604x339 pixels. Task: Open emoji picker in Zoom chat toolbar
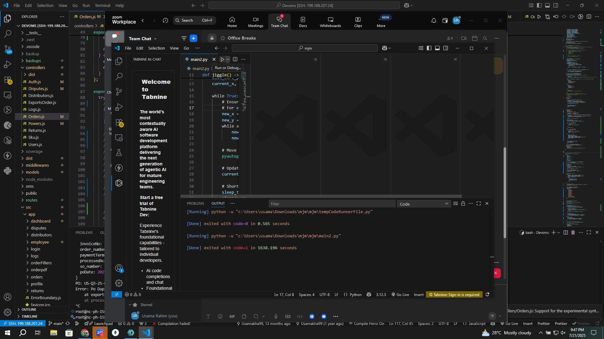(220, 316)
